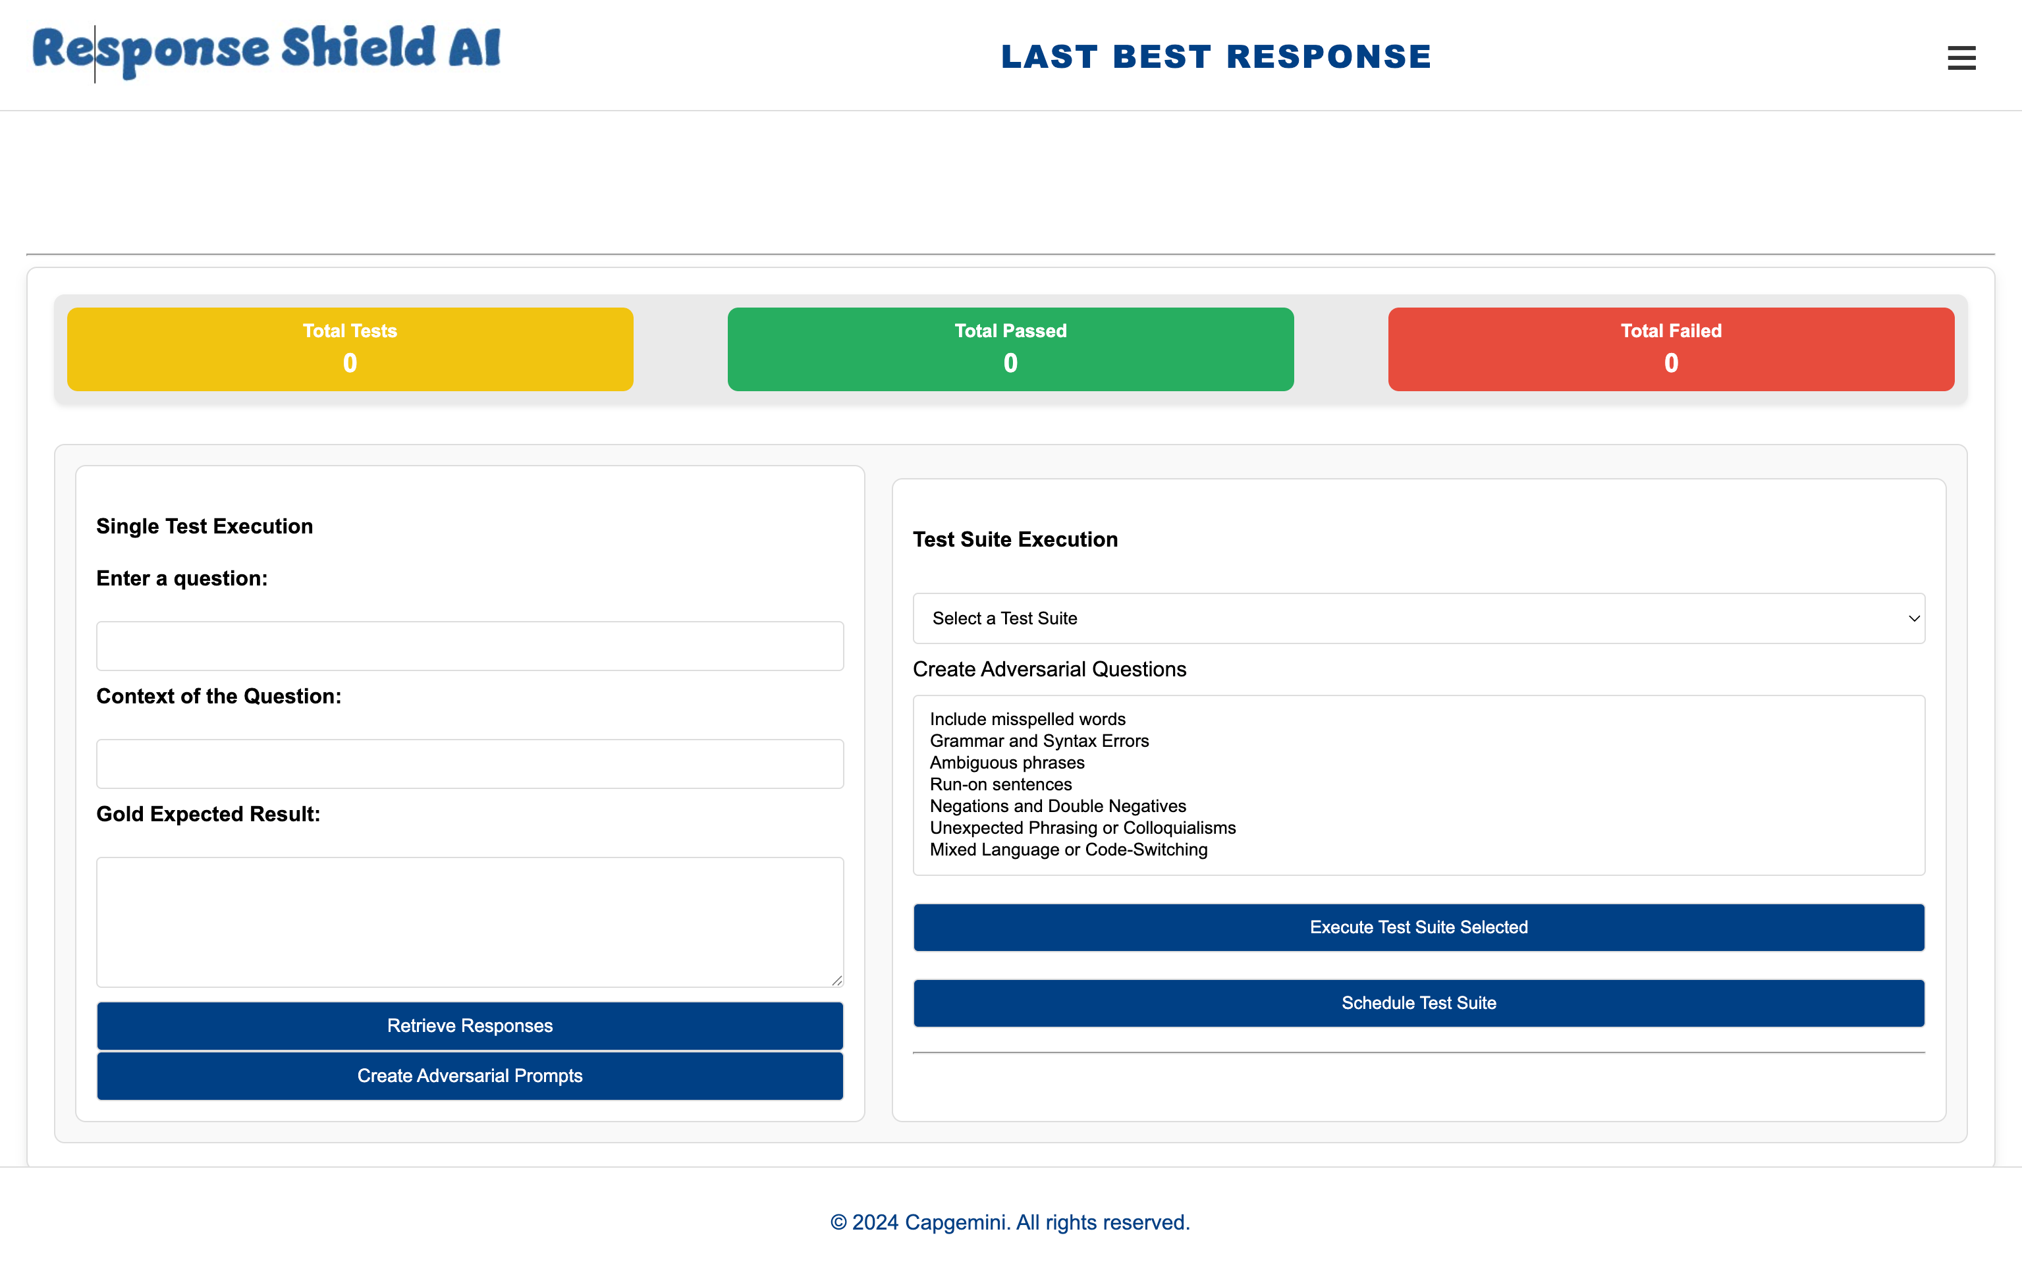Viewport: 2022px width, 1277px height.
Task: Select Grammar and Syntax Errors option
Action: 1039,740
